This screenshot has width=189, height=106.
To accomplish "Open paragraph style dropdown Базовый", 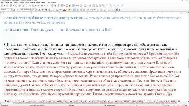I will (x=12, y=10).
